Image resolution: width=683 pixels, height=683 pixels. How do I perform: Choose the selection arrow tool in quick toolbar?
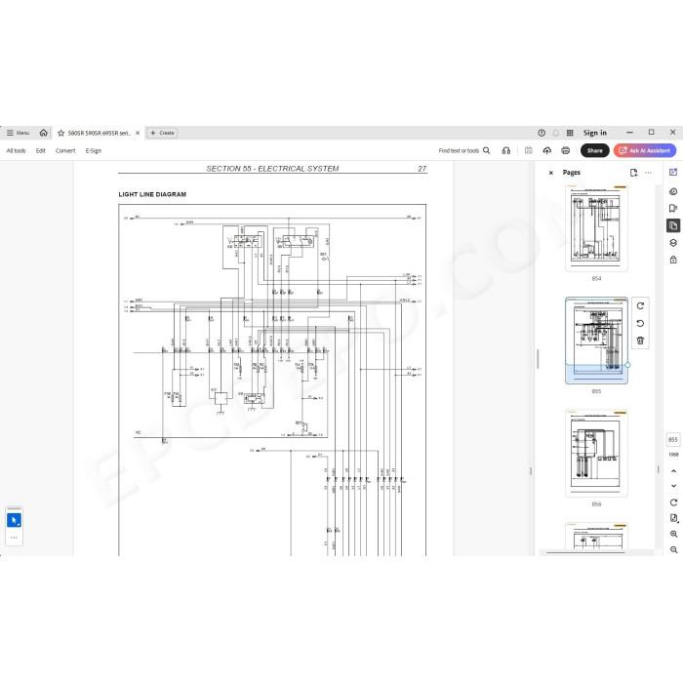click(x=14, y=520)
